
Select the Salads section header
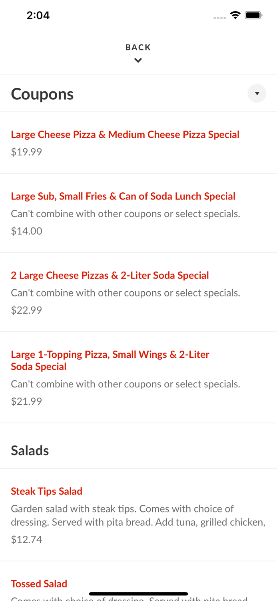30,450
